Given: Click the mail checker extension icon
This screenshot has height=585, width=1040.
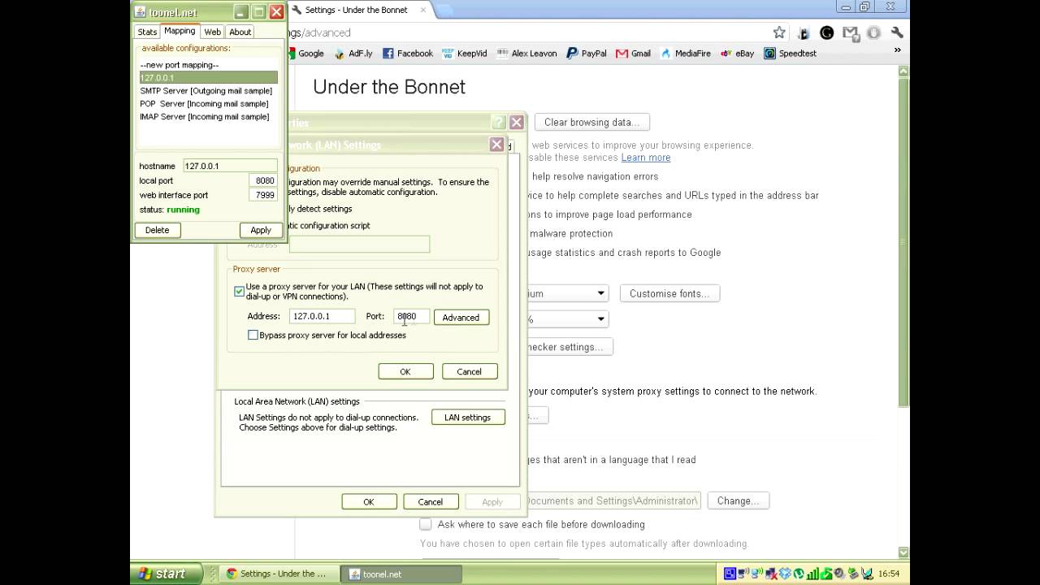Looking at the screenshot, I should [x=850, y=32].
